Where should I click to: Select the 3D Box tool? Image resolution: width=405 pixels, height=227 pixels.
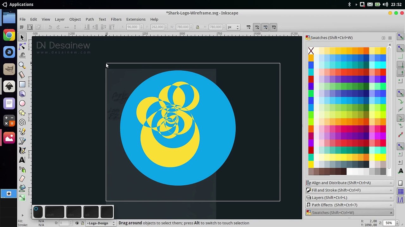pos(22,94)
